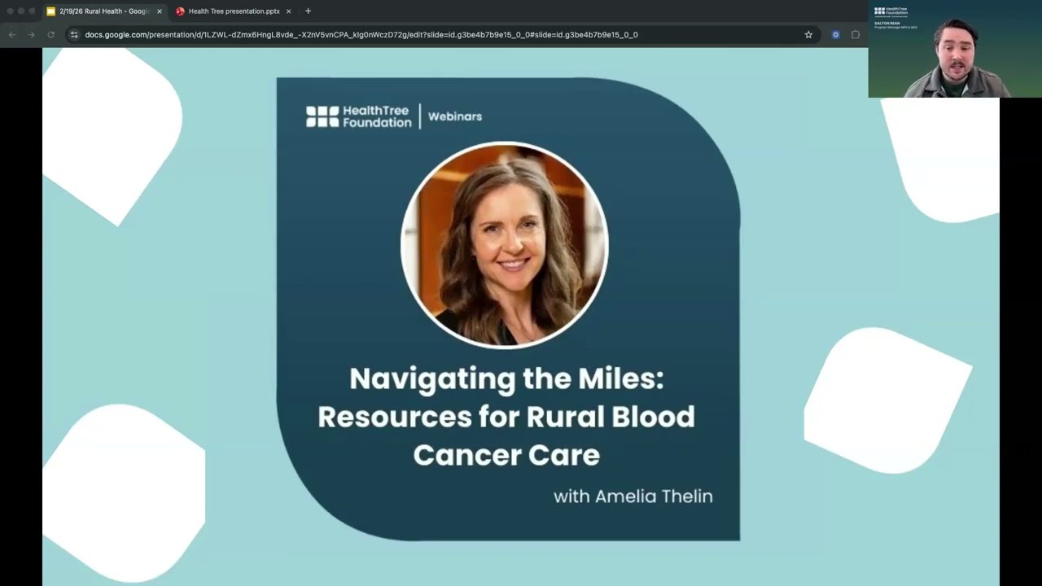View site information icon in address bar
This screenshot has height=586, width=1042.
(74, 35)
